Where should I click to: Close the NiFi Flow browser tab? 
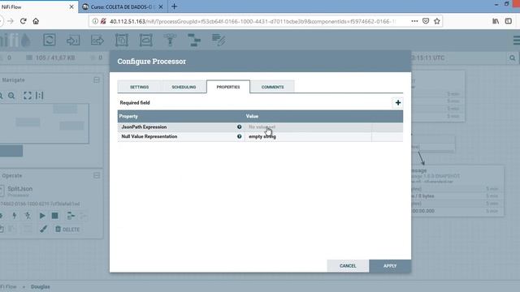(71, 6)
